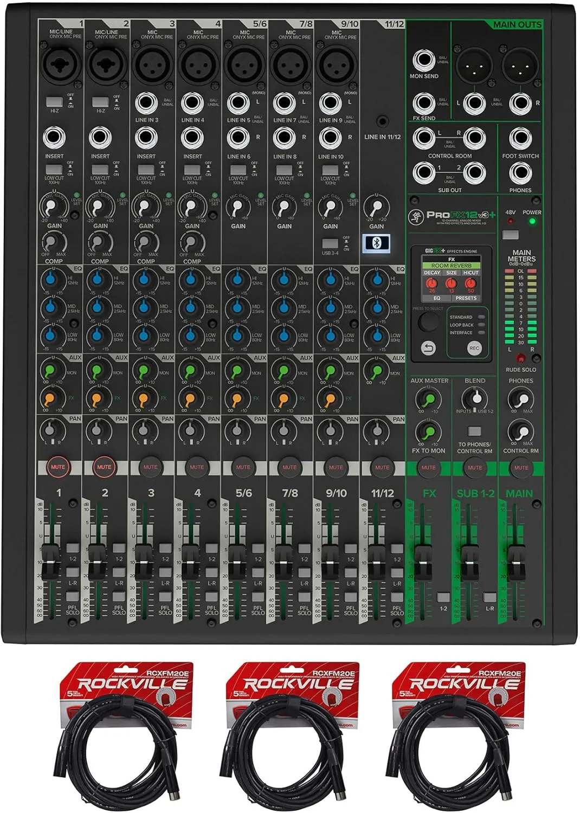Screen dimensions: 580x813
Task: Click the LINE IN 8 jack
Action: pos(285,138)
